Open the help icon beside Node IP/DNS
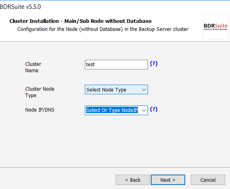Image resolution: width=230 pixels, height=189 pixels. tap(154, 110)
